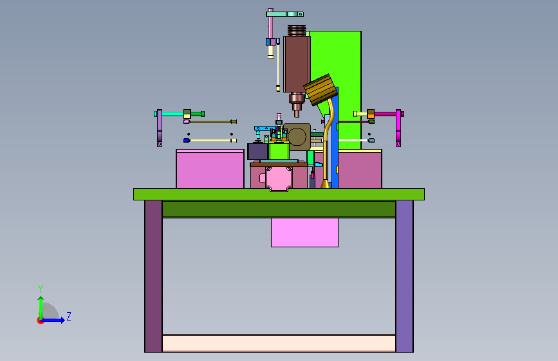Select the brown base plate under the fixture
Screen dimensions: 558x361
pyautogui.click(x=279, y=164)
